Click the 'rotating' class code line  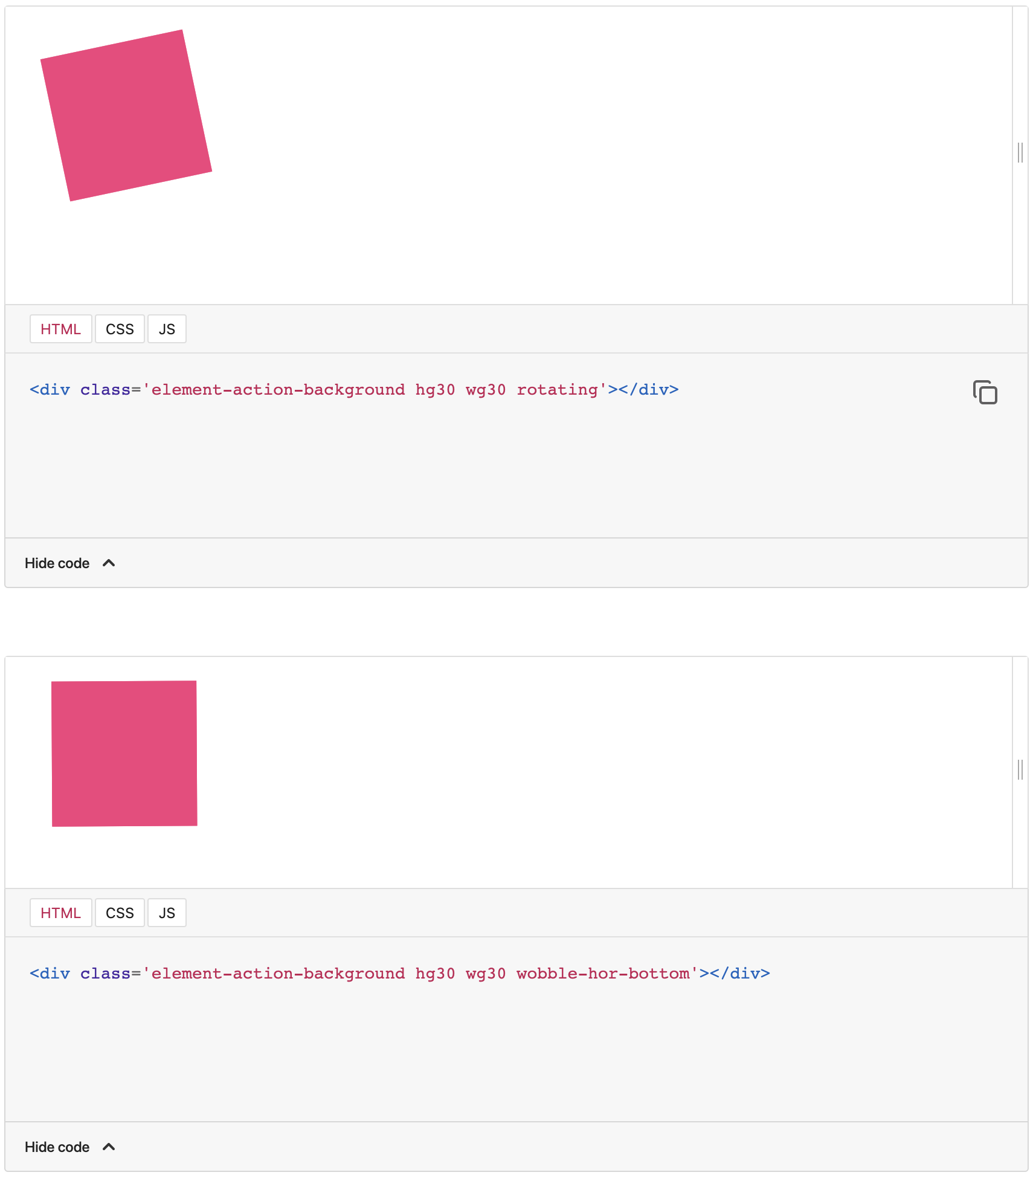[354, 390]
